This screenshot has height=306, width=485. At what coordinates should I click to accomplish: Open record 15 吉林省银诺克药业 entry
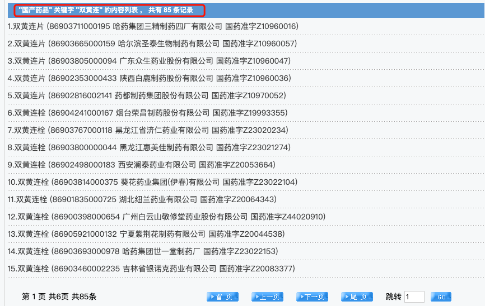151,269
